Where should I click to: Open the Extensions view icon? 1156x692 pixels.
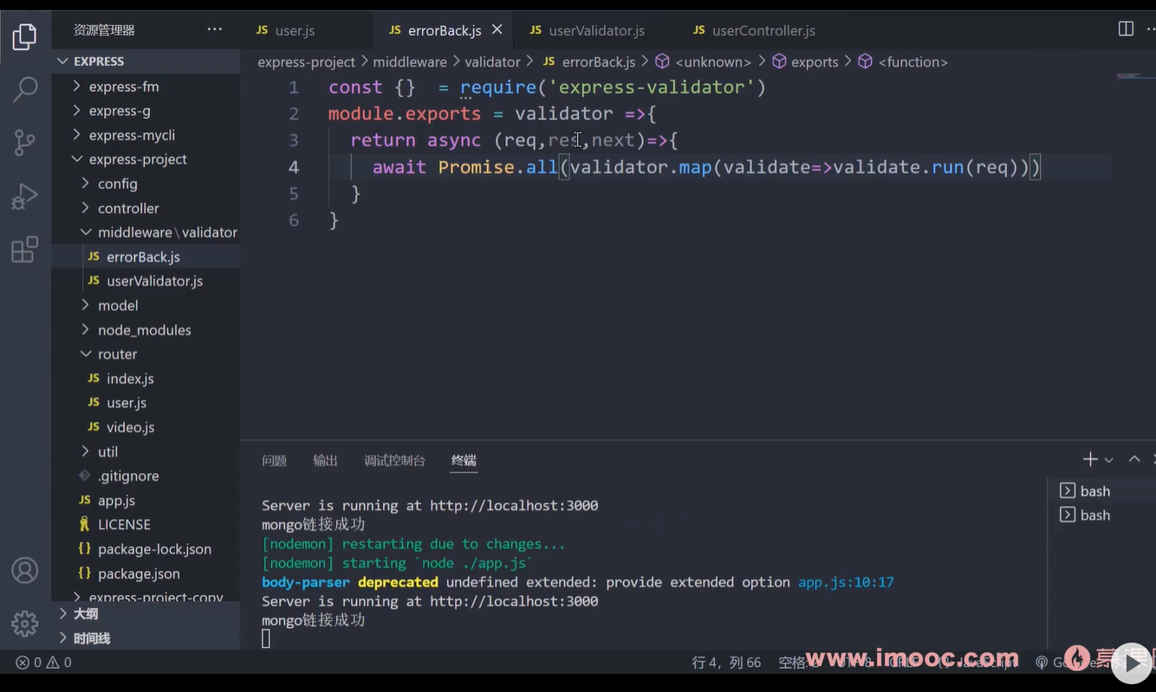click(x=25, y=249)
